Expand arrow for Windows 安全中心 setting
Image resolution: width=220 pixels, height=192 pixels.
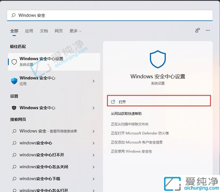(x=93, y=108)
